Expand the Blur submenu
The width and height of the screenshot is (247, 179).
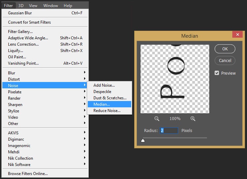[x=45, y=73]
